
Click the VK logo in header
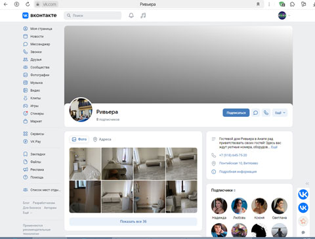click(39, 15)
